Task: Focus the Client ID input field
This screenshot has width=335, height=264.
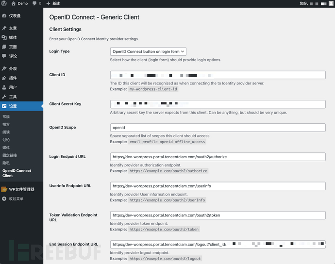Action: pos(218,75)
